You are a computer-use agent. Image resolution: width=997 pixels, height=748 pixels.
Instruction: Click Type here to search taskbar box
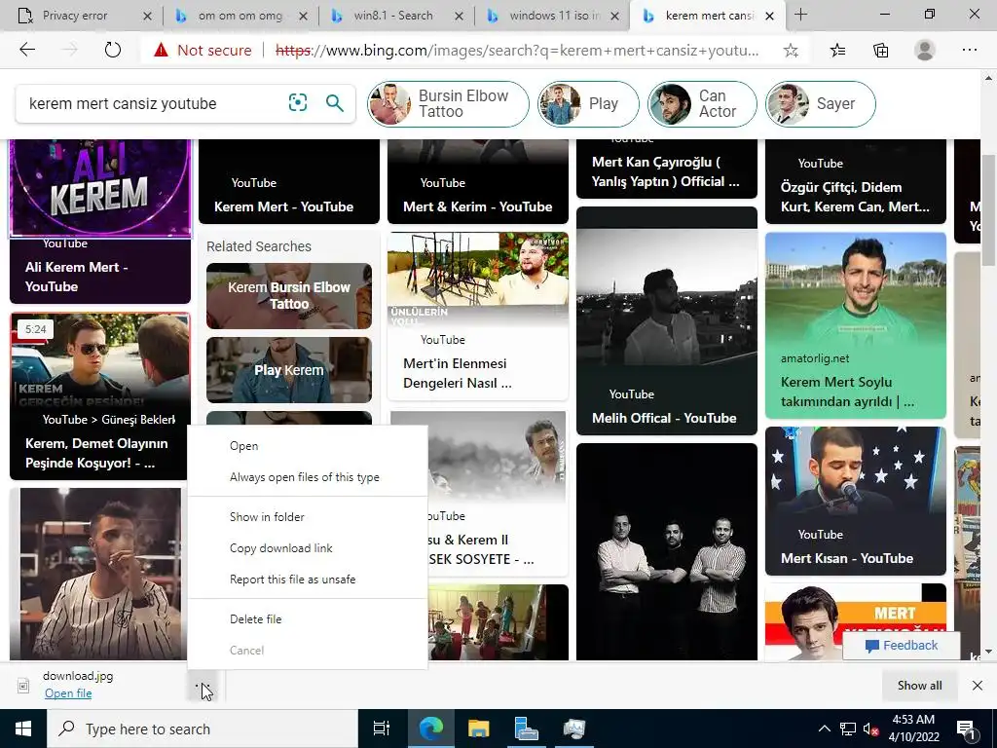(203, 729)
